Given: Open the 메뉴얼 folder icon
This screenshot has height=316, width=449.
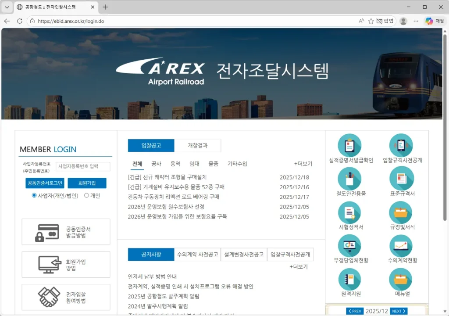Looking at the screenshot, I should tap(401, 280).
